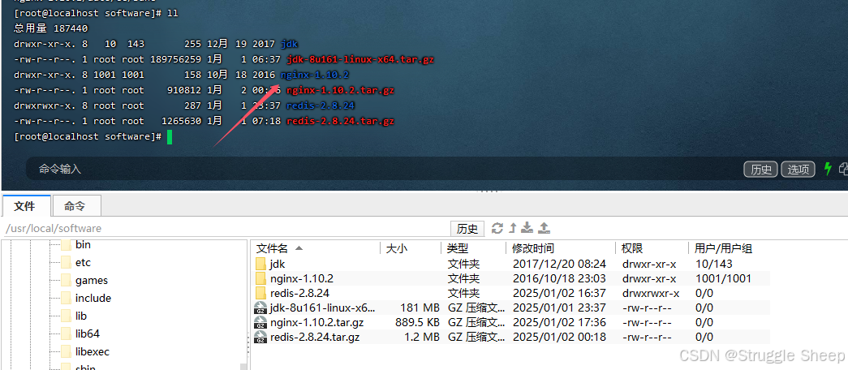Select the games folder in the tree
Viewport: 848px width, 370px height.
click(x=92, y=280)
